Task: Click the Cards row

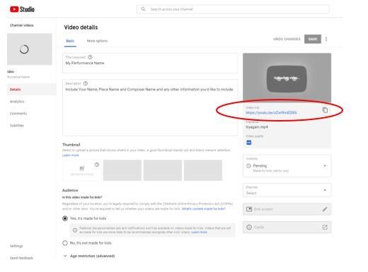Action: (x=287, y=227)
